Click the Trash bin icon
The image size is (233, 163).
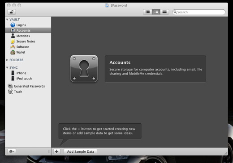10,92
